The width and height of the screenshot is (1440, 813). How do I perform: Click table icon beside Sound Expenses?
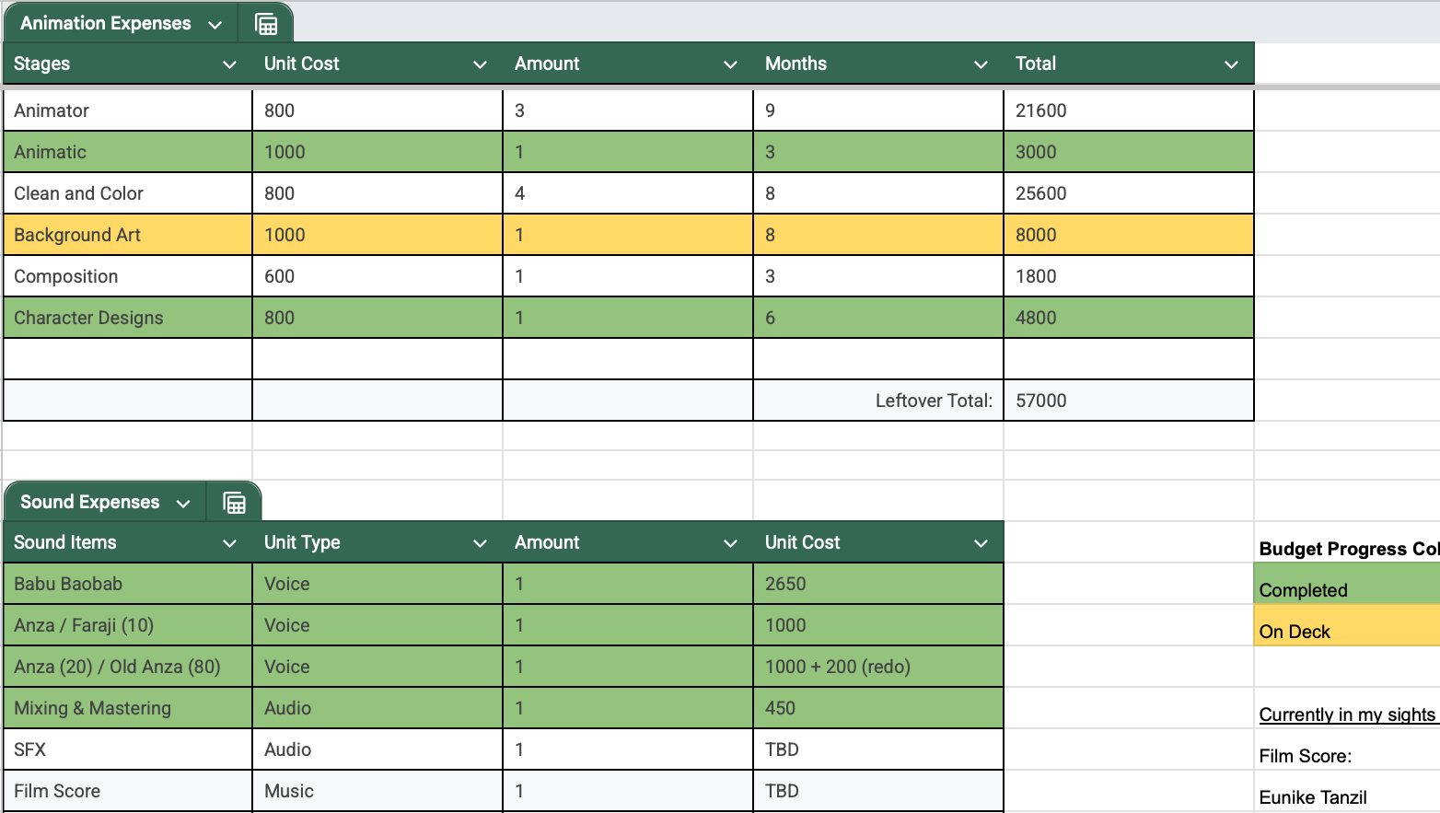(x=235, y=503)
